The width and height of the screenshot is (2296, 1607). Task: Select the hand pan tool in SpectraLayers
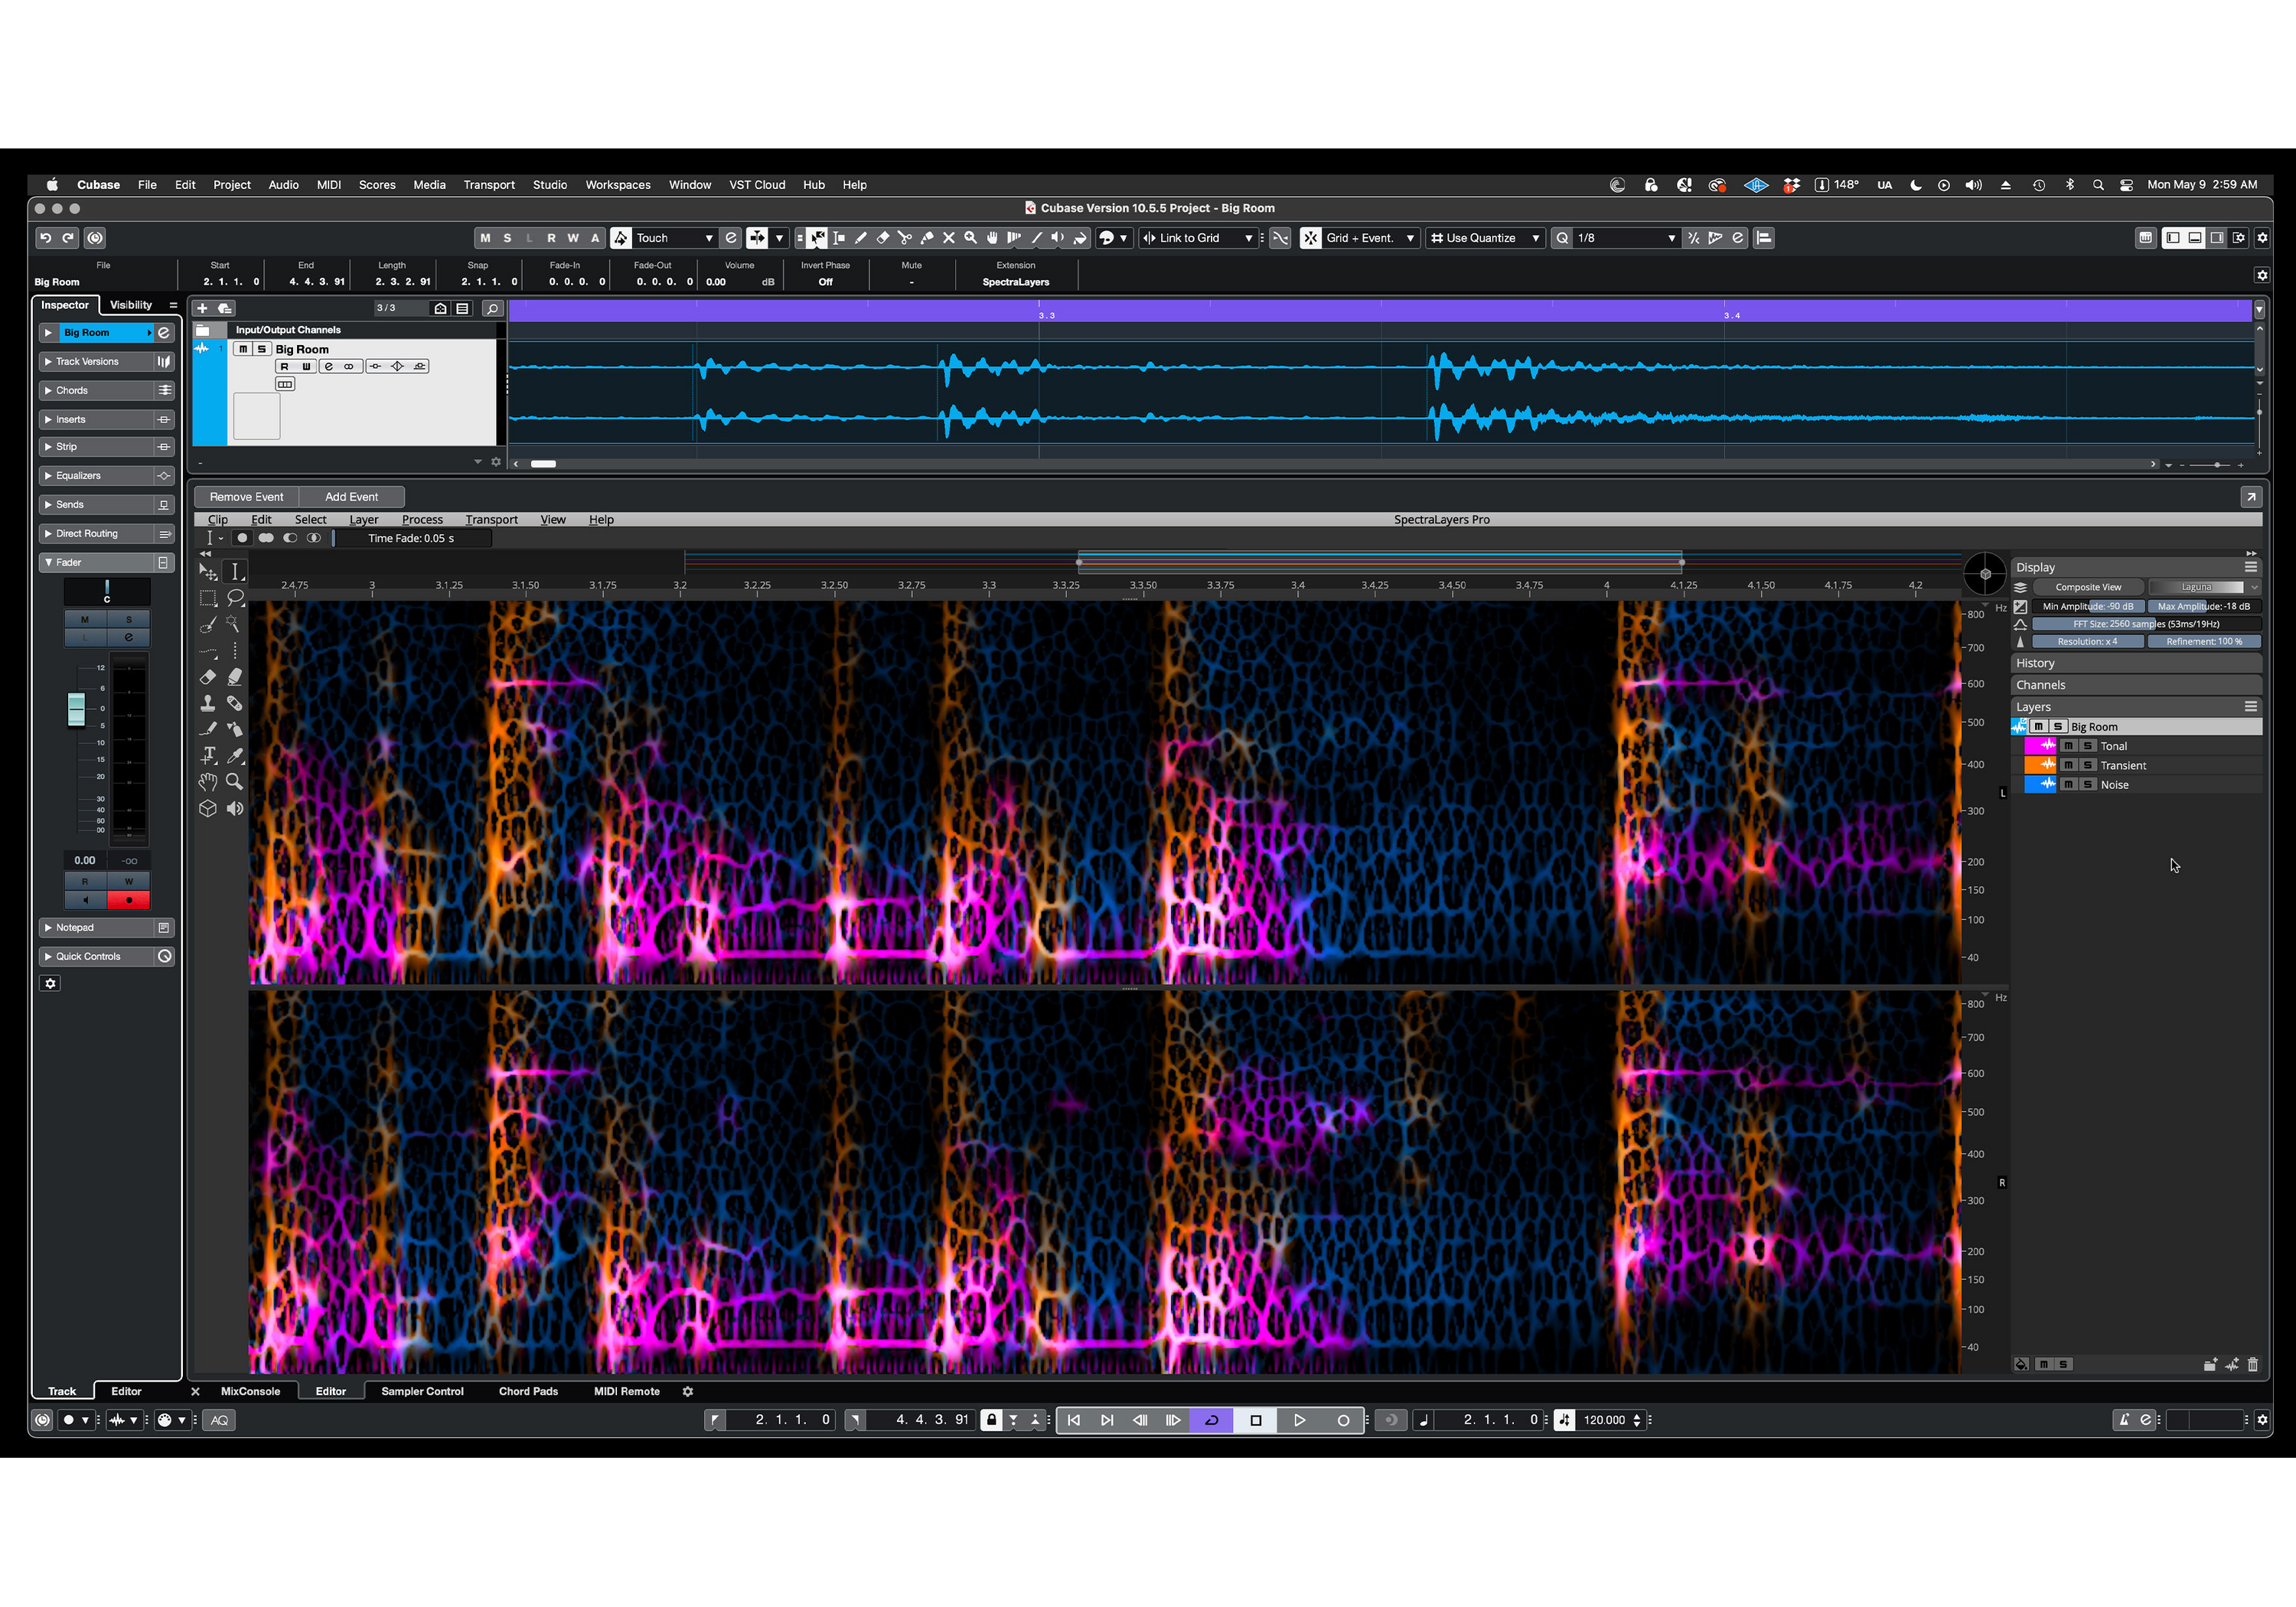208,781
